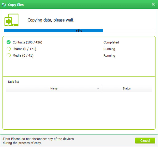The width and height of the screenshot is (158, 147).
Task: Select the Photos (0 / 171) entry
Action: pyautogui.click(x=24, y=49)
